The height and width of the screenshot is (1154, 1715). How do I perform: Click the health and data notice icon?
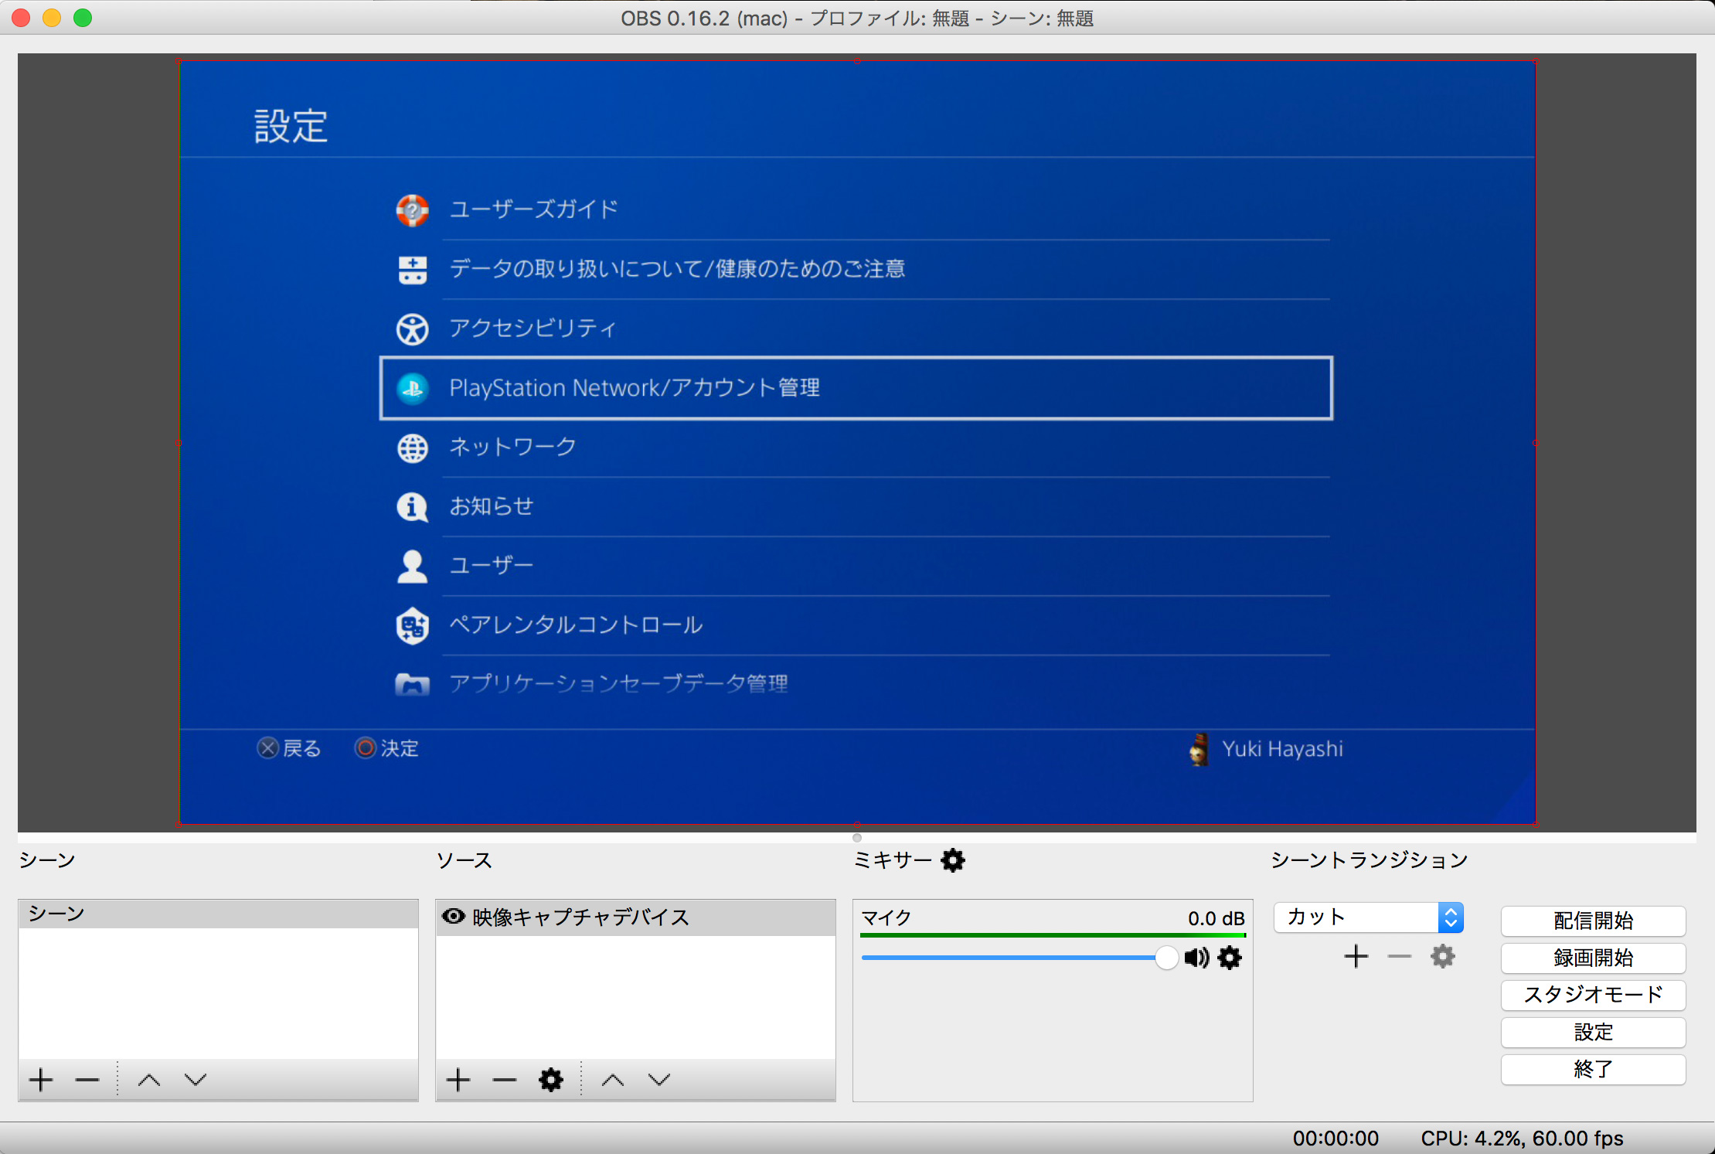coord(413,270)
